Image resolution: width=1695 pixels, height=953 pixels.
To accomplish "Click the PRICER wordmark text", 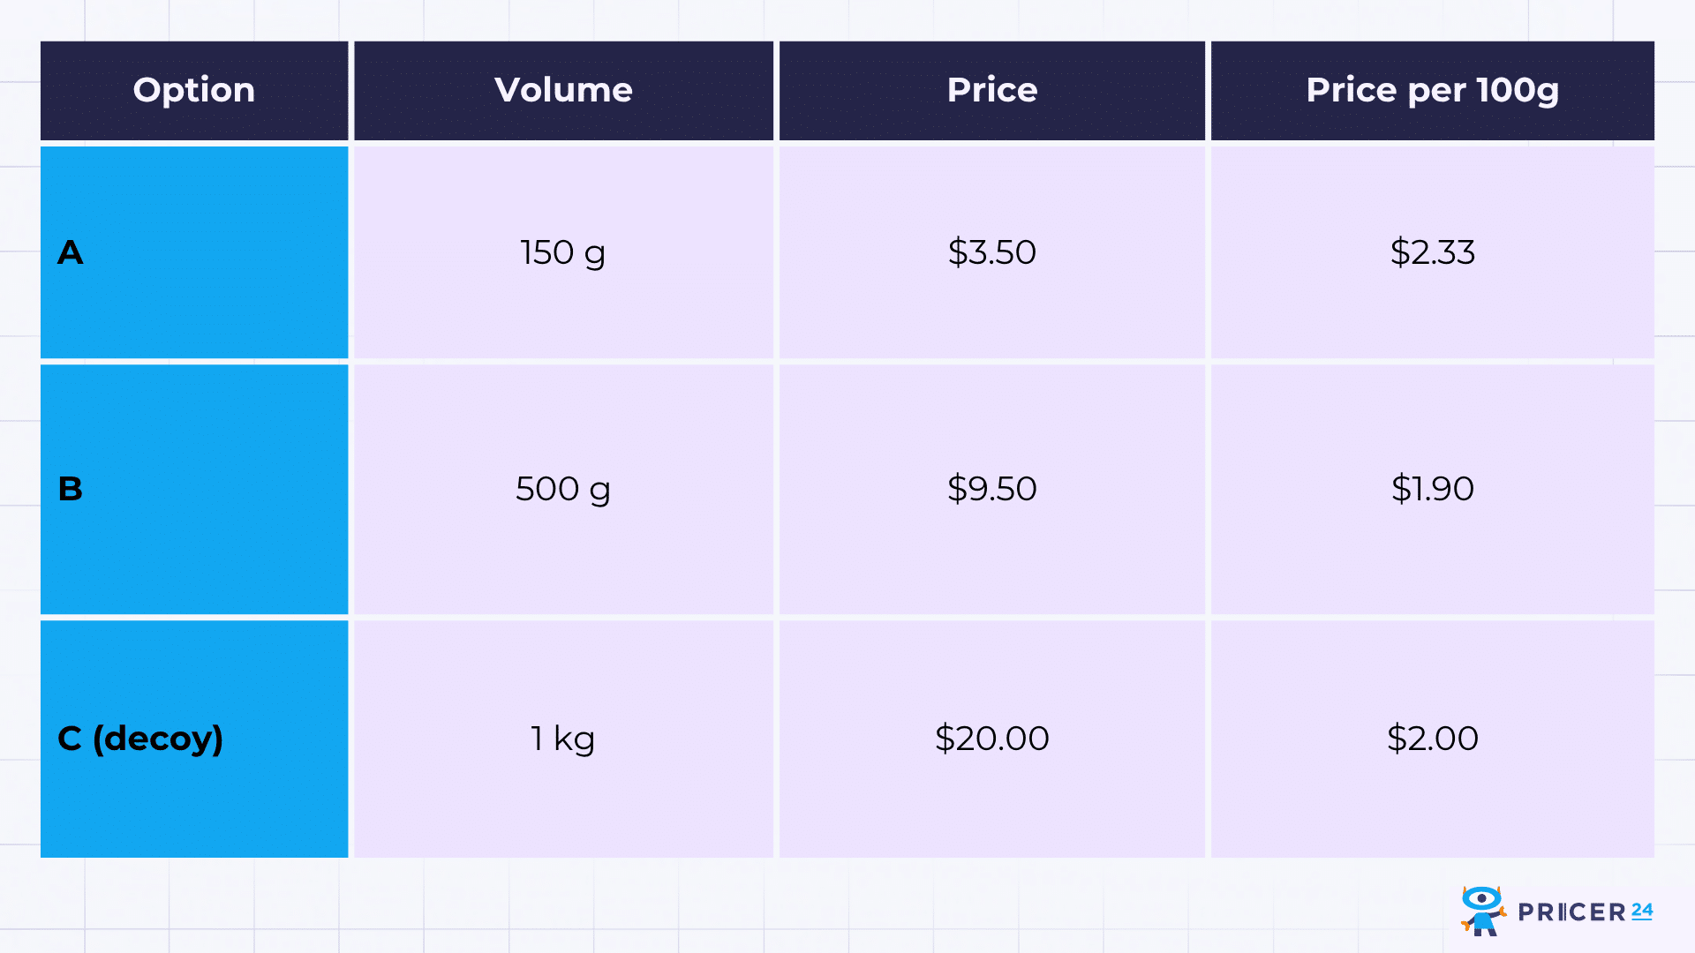I will [x=1571, y=912].
